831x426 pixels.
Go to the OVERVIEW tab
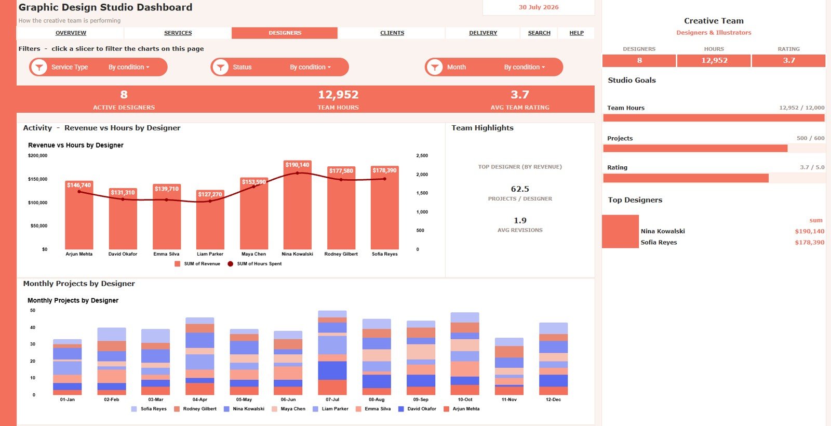[x=71, y=33]
